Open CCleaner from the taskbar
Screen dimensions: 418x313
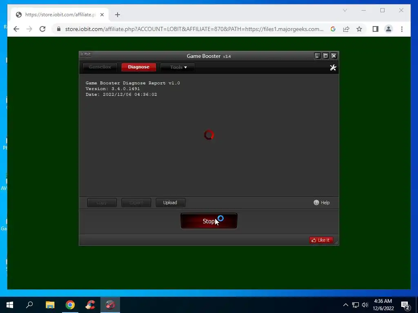tap(90, 305)
